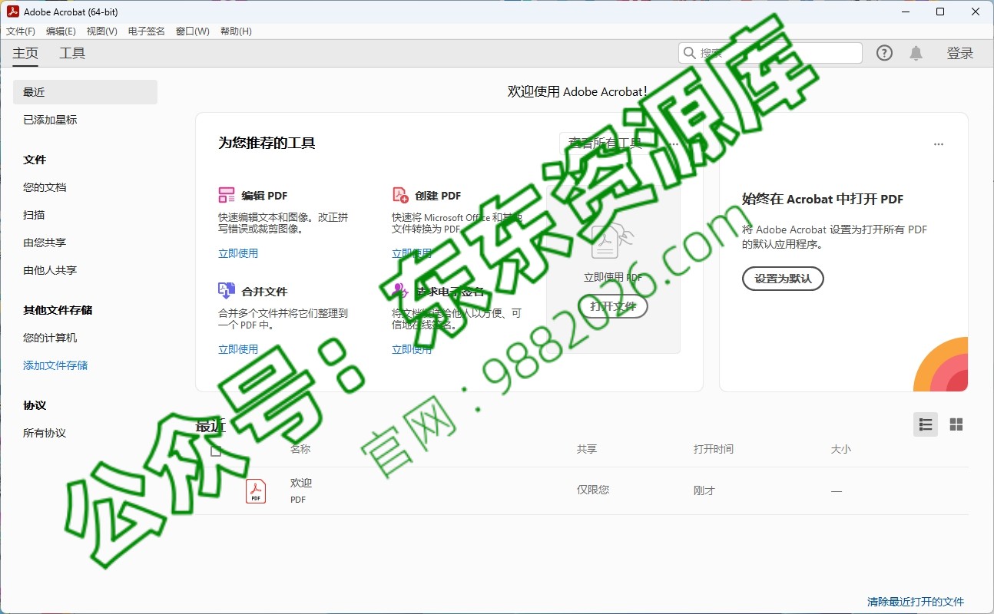The image size is (994, 614).
Task: Open the help question mark icon
Action: tap(884, 52)
